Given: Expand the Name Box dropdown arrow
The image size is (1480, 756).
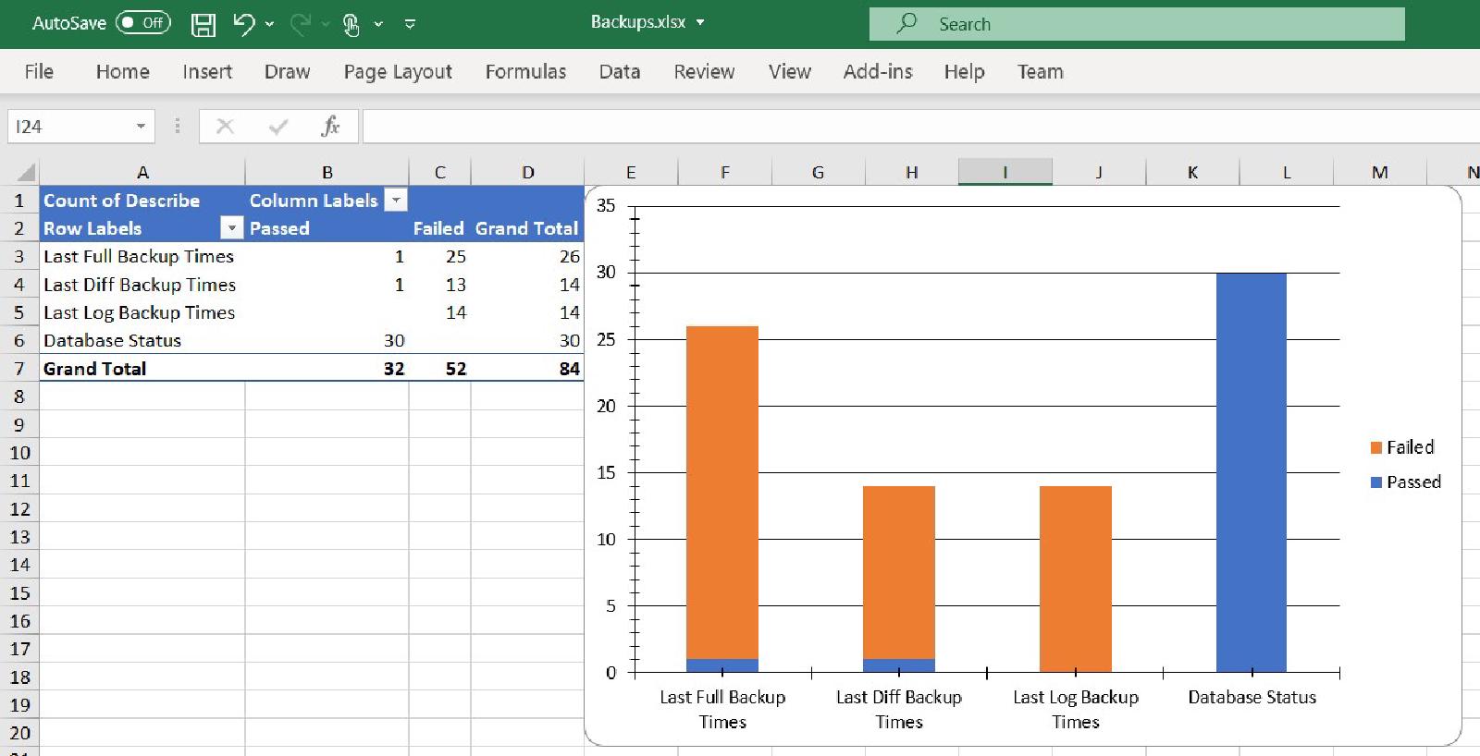Looking at the screenshot, I should click(x=141, y=127).
